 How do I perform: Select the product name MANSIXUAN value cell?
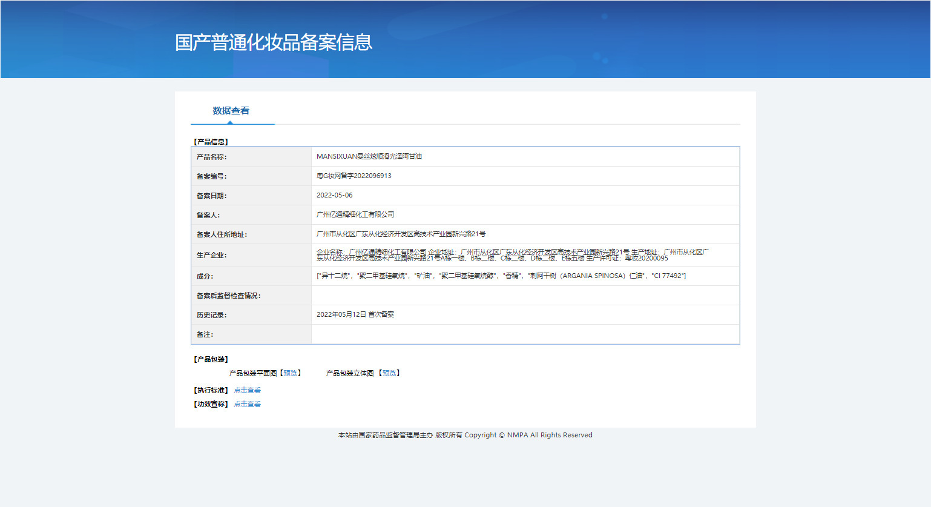tap(525, 156)
